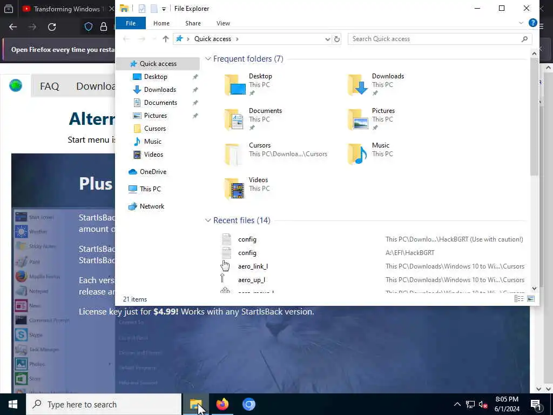The width and height of the screenshot is (553, 415).
Task: Switch to the Home ribbon tab
Action: click(x=161, y=23)
